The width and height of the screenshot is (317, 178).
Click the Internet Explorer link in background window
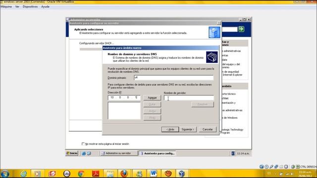point(232,75)
